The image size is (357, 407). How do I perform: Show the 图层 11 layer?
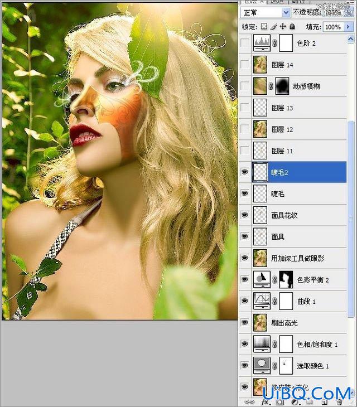tap(244, 151)
